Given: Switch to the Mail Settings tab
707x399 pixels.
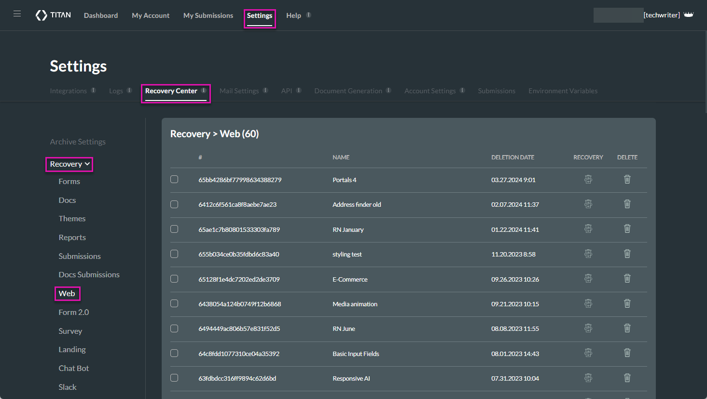Looking at the screenshot, I should point(239,91).
